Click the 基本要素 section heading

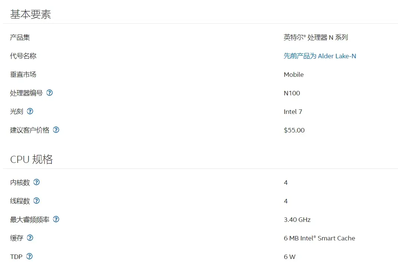[x=31, y=14]
